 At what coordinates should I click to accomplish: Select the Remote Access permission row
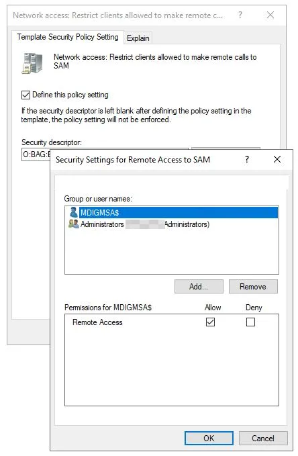tap(172, 322)
